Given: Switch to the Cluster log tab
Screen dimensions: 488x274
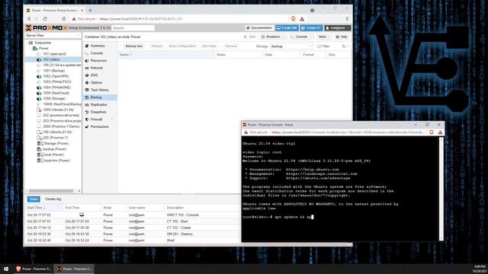Looking at the screenshot, I should tap(53, 199).
